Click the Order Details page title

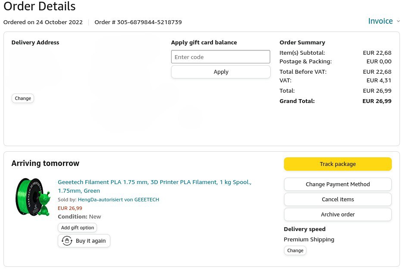coord(39,6)
